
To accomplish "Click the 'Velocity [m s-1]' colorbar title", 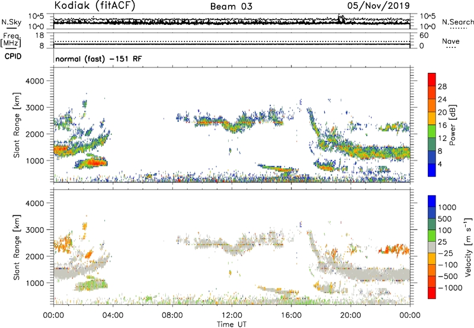I will 468,247.
